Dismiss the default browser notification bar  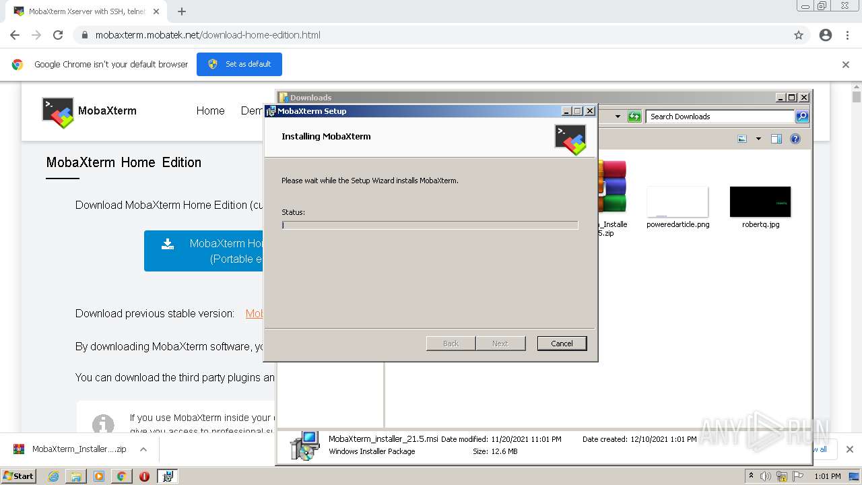coord(846,65)
